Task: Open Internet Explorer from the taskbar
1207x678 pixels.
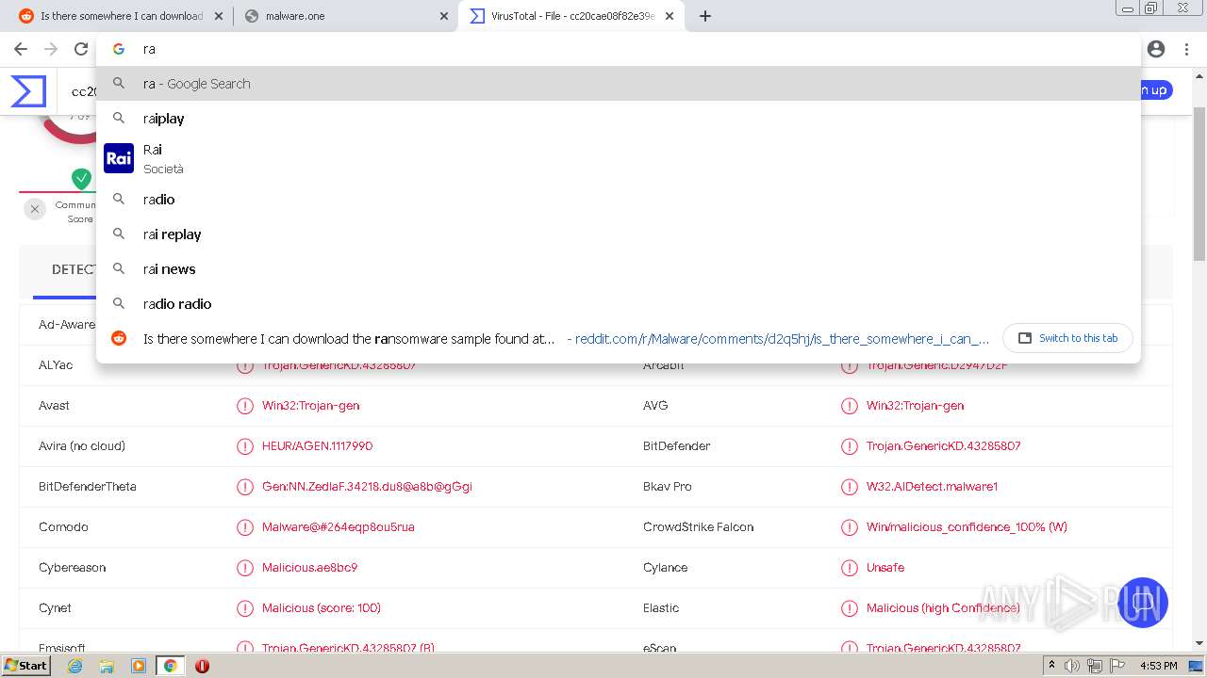Action: (x=75, y=666)
